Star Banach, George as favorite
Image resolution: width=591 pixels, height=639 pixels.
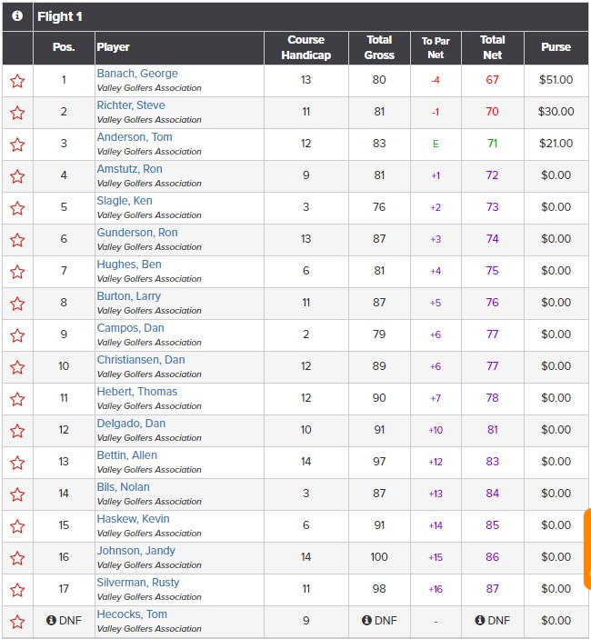point(17,81)
